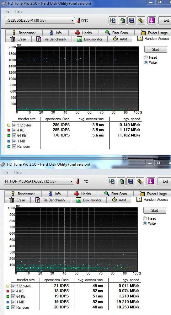Switch to Erase tab in bottom MTRON window
Viewport: 171px width, 315px height.
(17, 200)
